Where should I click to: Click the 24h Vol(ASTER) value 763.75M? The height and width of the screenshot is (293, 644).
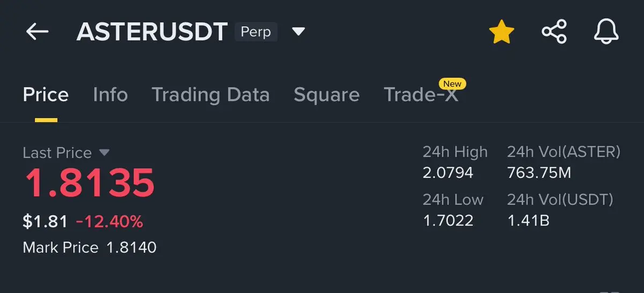pyautogui.click(x=539, y=173)
